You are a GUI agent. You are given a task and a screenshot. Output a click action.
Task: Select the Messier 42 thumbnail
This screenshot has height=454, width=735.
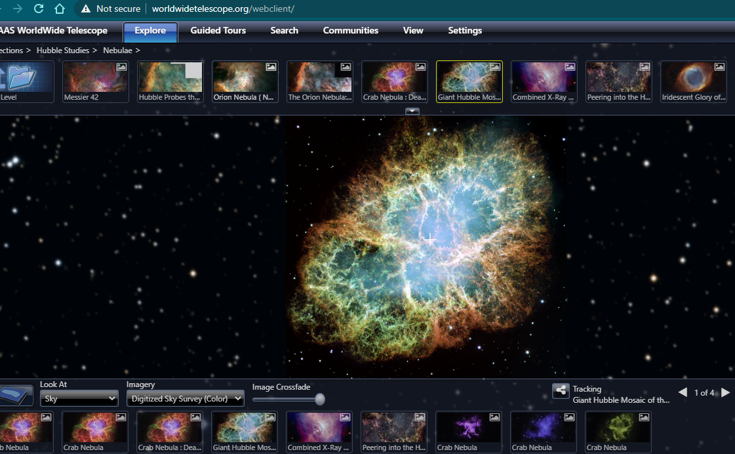pyautogui.click(x=95, y=81)
